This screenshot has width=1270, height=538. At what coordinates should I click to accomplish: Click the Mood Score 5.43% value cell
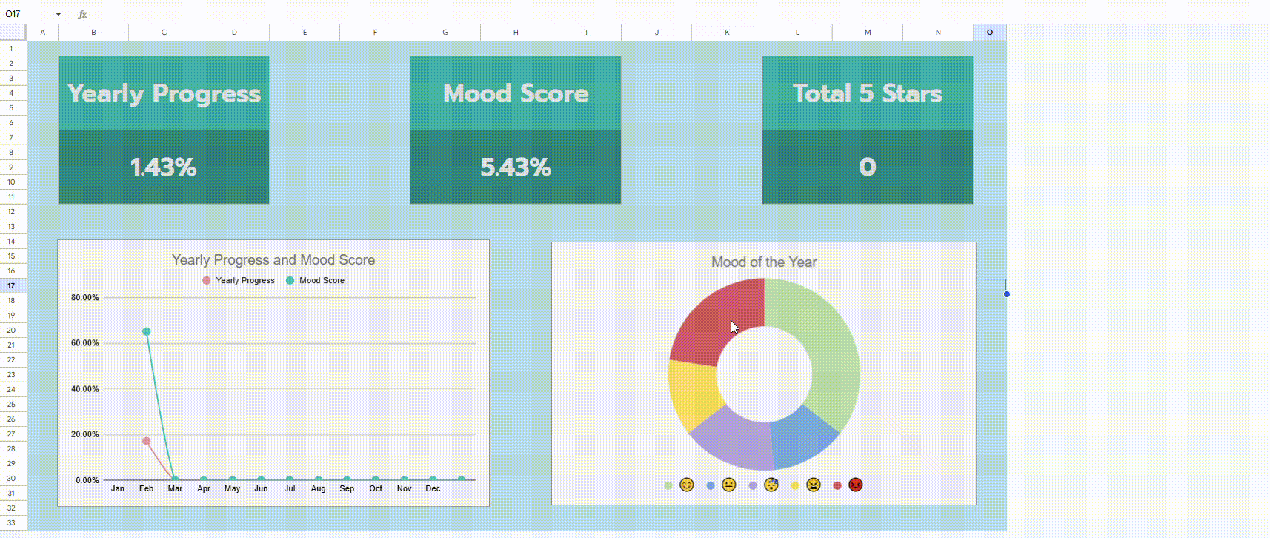pyautogui.click(x=516, y=167)
